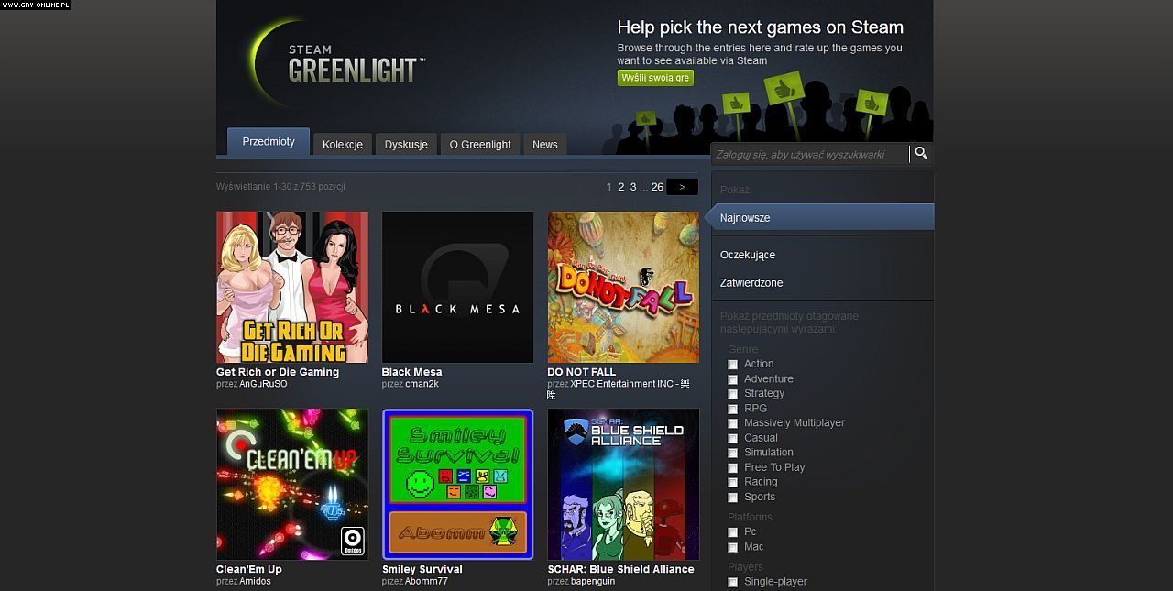Open SCHAR: Blue Shield Alliance thumbnail

(623, 484)
